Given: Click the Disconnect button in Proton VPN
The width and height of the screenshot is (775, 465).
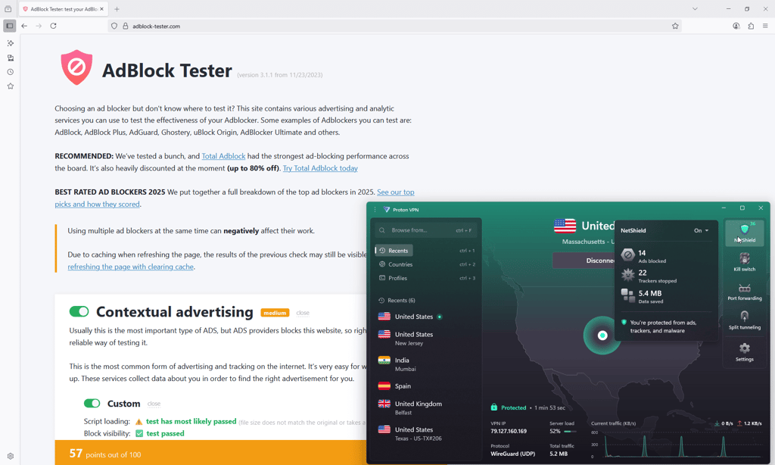Looking at the screenshot, I should coord(584,261).
